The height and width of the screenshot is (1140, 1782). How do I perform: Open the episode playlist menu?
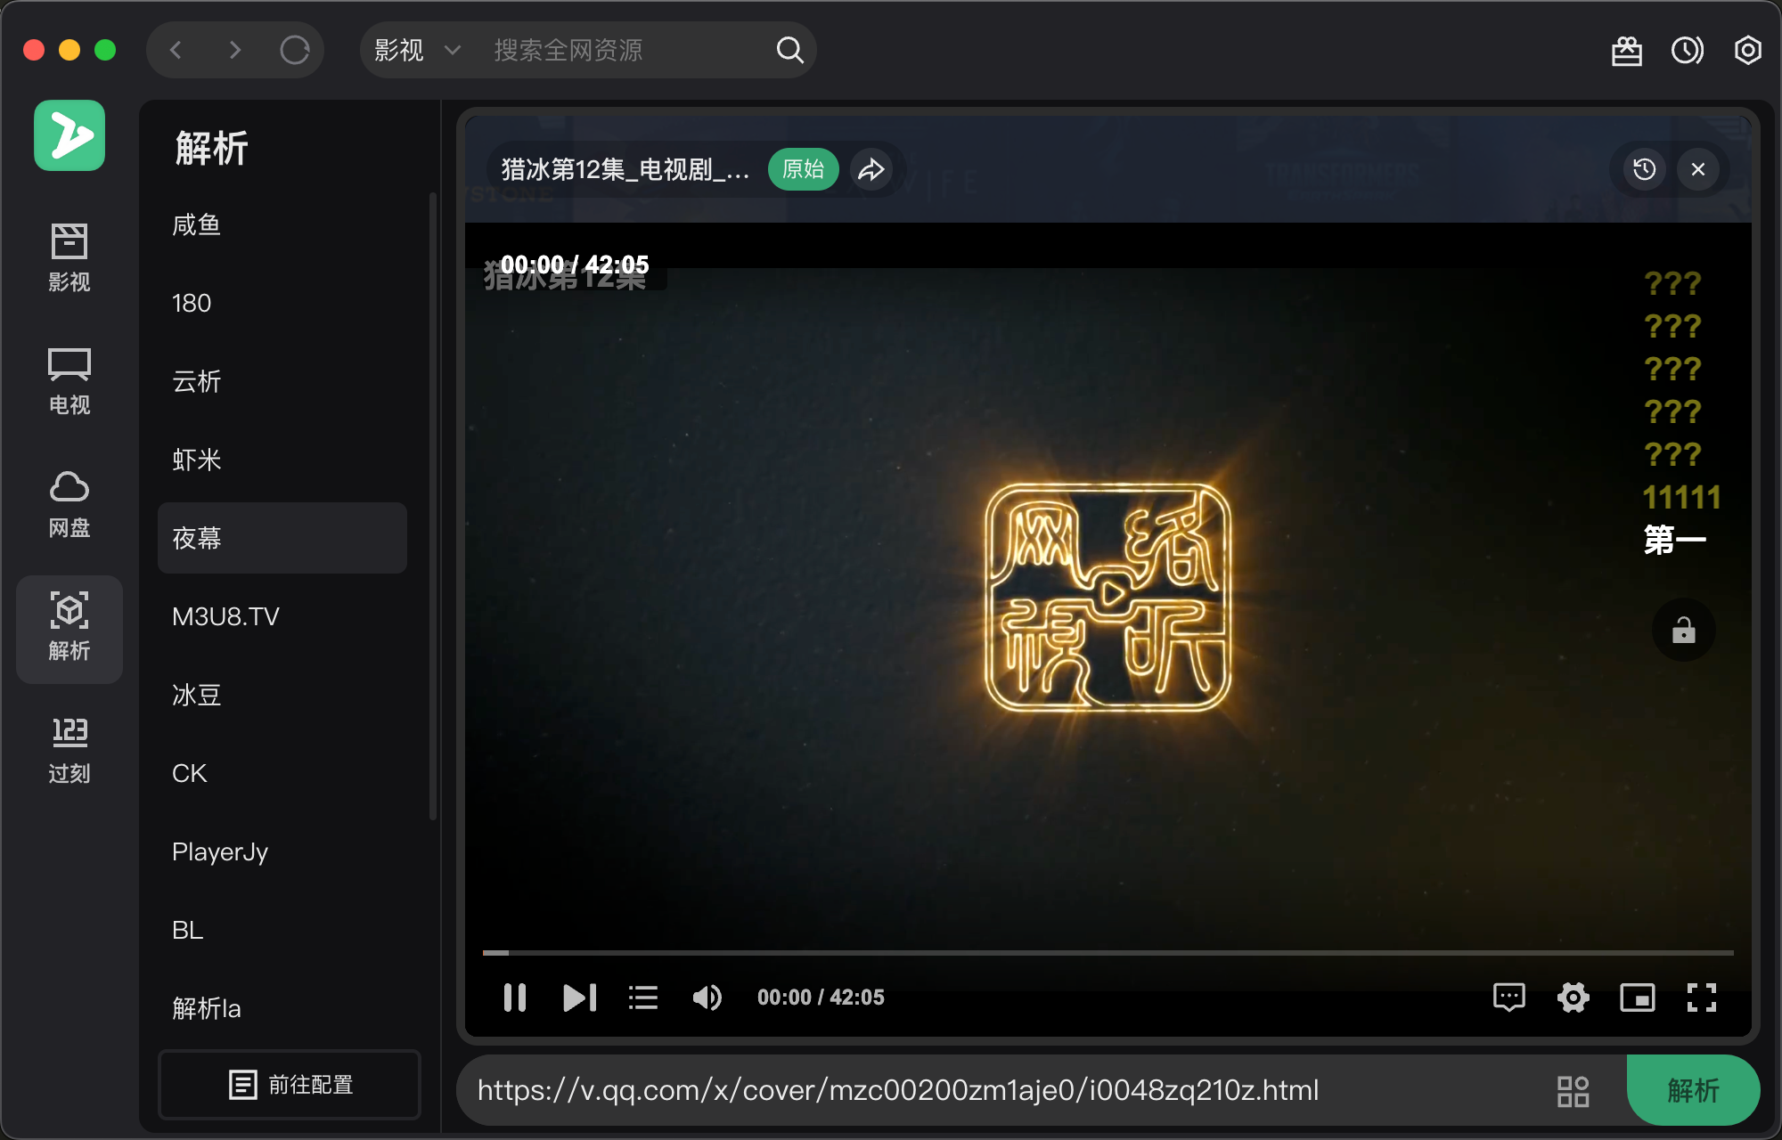click(642, 997)
